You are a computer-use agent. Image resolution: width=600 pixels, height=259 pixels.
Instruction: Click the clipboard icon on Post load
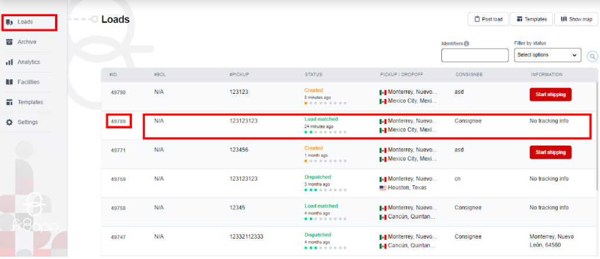click(477, 19)
